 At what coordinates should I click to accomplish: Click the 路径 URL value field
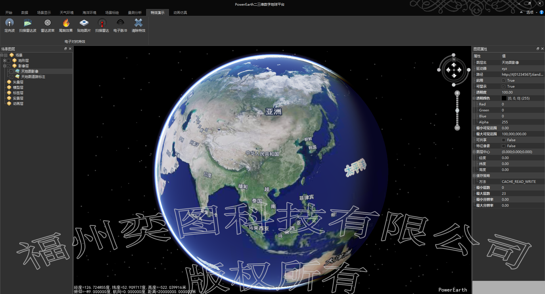[523, 75]
